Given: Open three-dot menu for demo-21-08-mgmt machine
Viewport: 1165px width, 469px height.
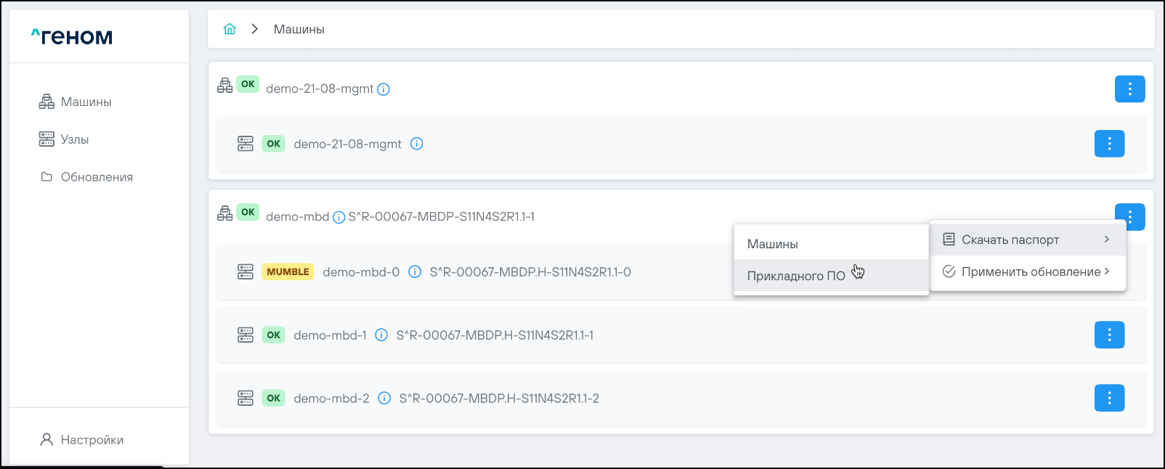Looking at the screenshot, I should 1129,89.
